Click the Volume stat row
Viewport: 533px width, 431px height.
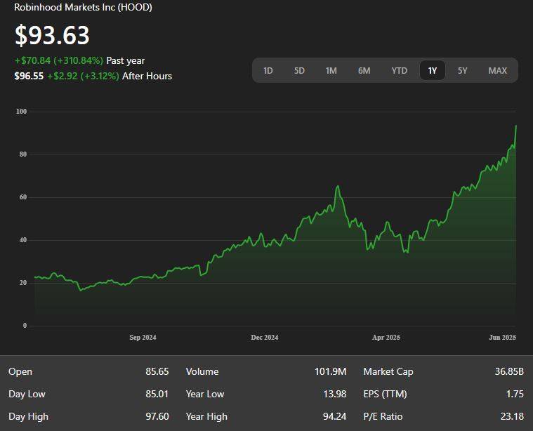266,371
